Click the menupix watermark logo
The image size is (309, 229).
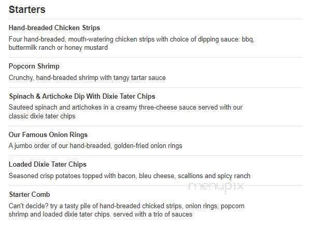(216, 187)
